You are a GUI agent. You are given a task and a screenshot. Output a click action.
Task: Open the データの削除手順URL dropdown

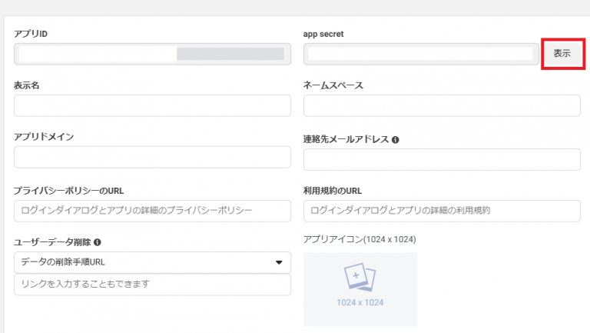point(152,262)
